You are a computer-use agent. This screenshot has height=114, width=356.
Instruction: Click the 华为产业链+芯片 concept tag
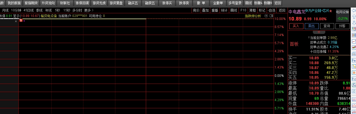(x=317, y=11)
